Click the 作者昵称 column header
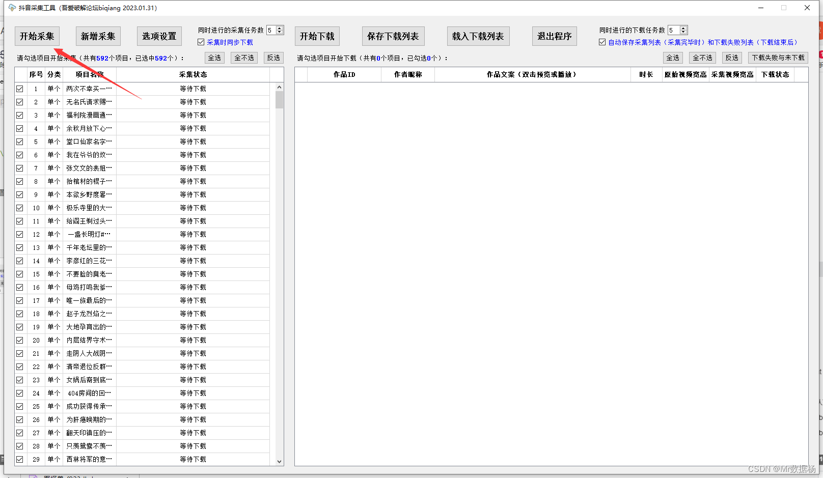This screenshot has width=823, height=478. point(408,74)
